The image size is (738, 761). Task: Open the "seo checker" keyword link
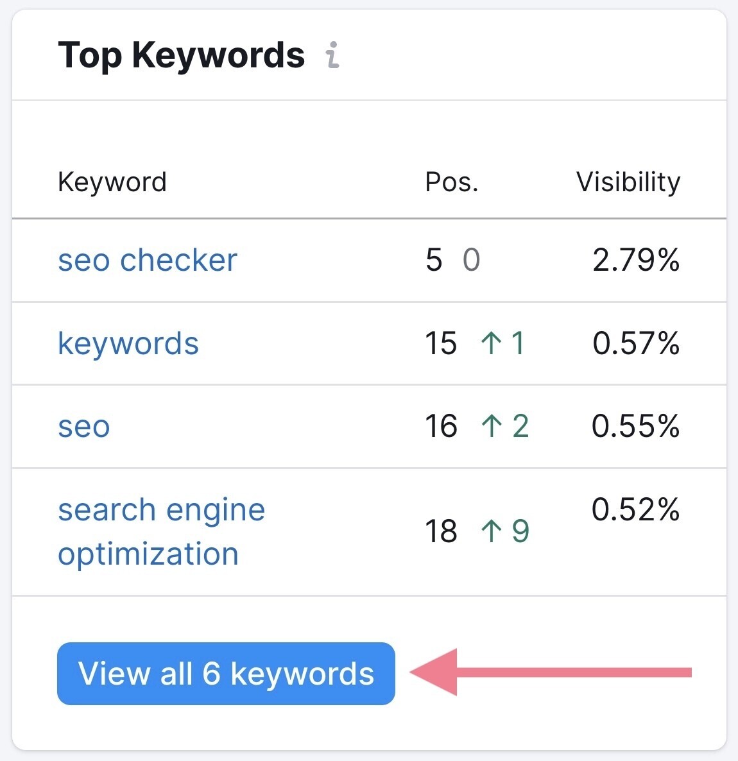148,261
